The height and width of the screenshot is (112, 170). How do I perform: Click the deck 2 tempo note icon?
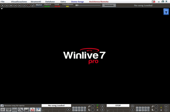pos(153,106)
